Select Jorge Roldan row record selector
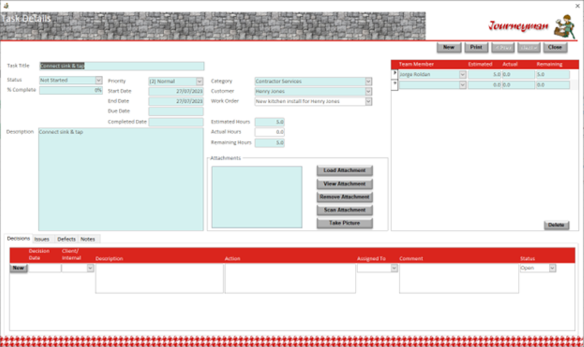Viewport: 584px width, 347px height. pos(395,74)
